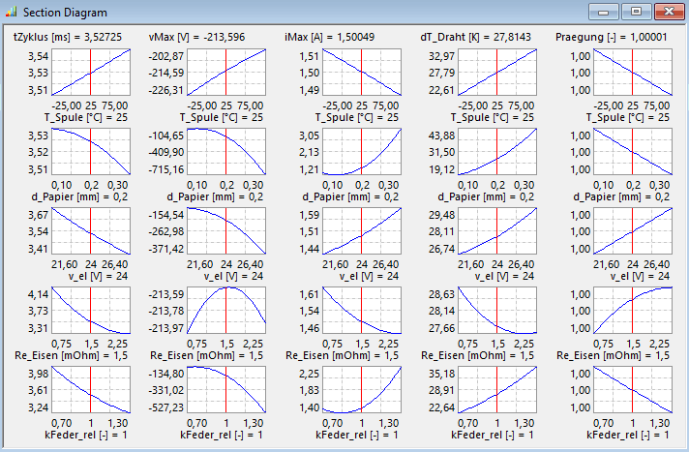Select the tZyklus versus d_Papier plot

tap(91, 152)
